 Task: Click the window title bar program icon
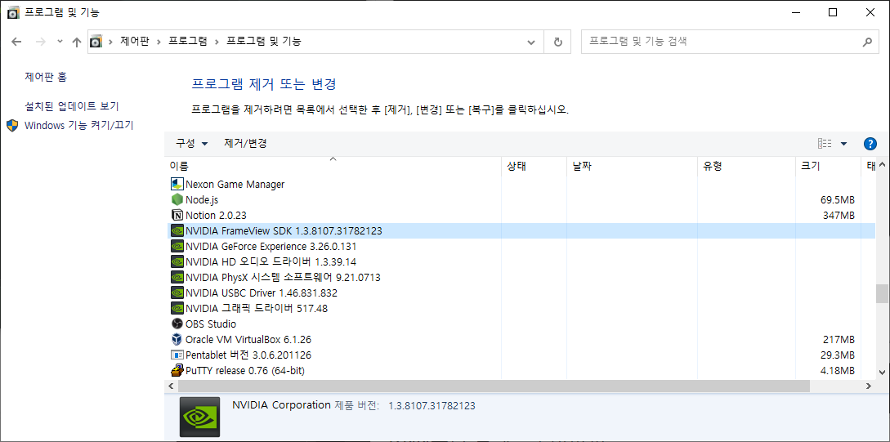(13, 12)
